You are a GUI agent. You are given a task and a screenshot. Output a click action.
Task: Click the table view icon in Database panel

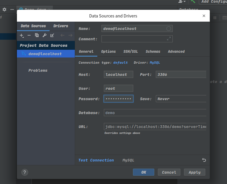coord(225,18)
